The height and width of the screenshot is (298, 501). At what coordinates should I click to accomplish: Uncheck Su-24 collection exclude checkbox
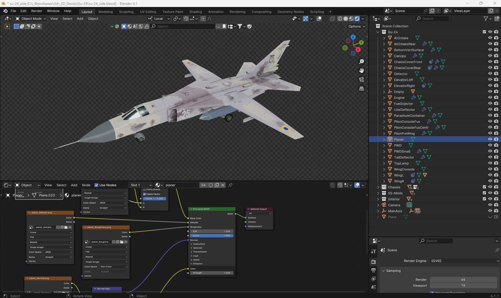(484, 32)
